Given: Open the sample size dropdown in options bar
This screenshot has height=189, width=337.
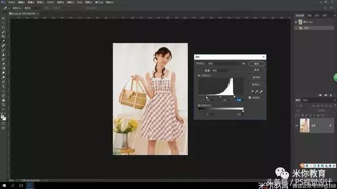Looking at the screenshot, I should coord(33,8).
